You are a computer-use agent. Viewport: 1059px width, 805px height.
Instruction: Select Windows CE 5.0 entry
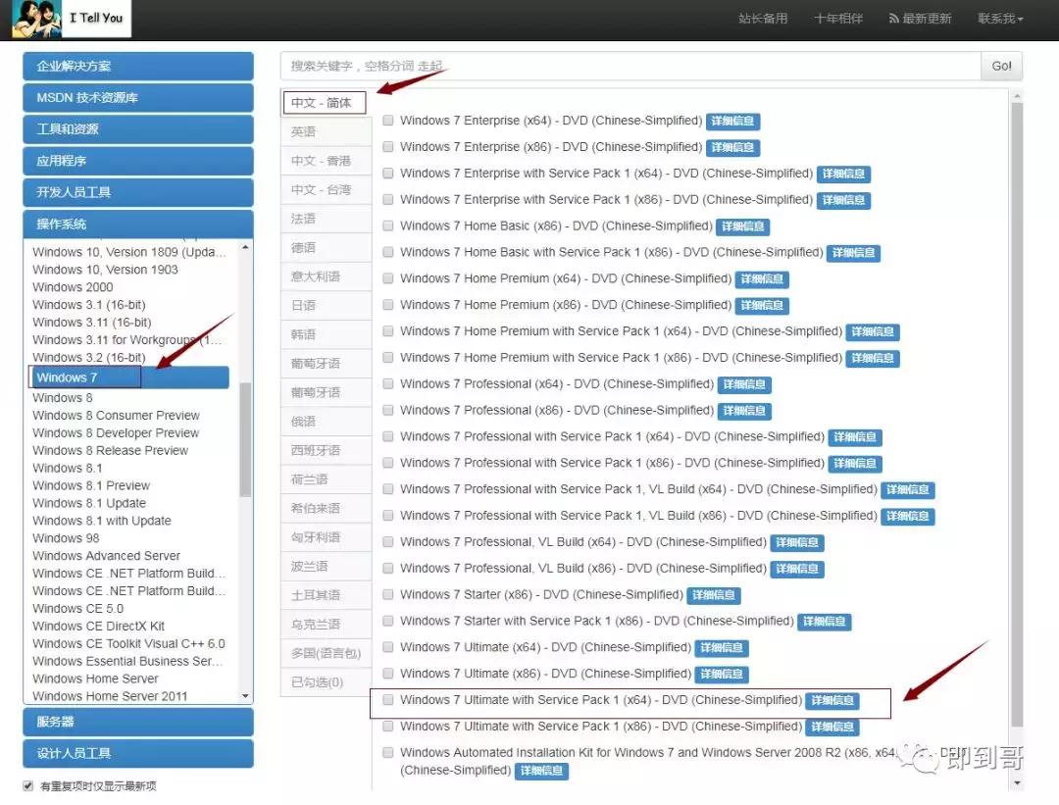pos(78,609)
